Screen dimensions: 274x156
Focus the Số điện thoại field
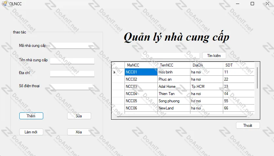click(x=72, y=87)
